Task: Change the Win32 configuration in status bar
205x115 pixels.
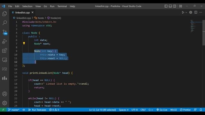Action: point(174,110)
